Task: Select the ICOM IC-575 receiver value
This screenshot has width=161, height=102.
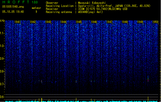Action: pyautogui.click(x=103, y=9)
